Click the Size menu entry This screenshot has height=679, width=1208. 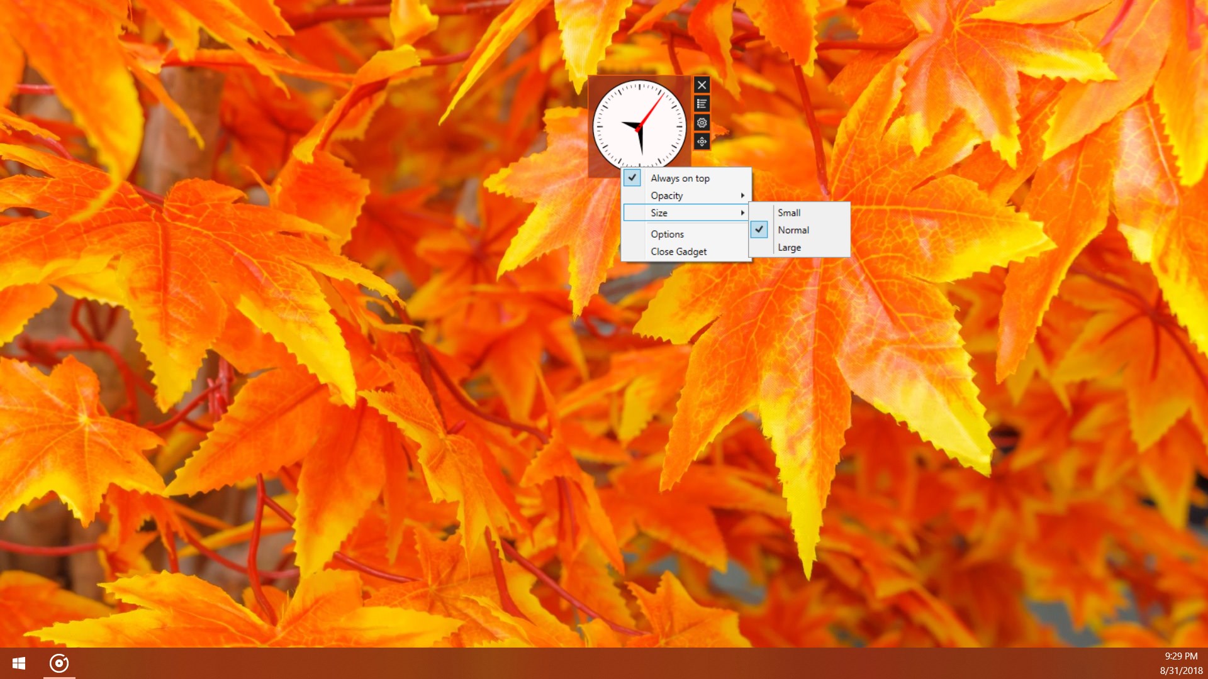(x=659, y=213)
